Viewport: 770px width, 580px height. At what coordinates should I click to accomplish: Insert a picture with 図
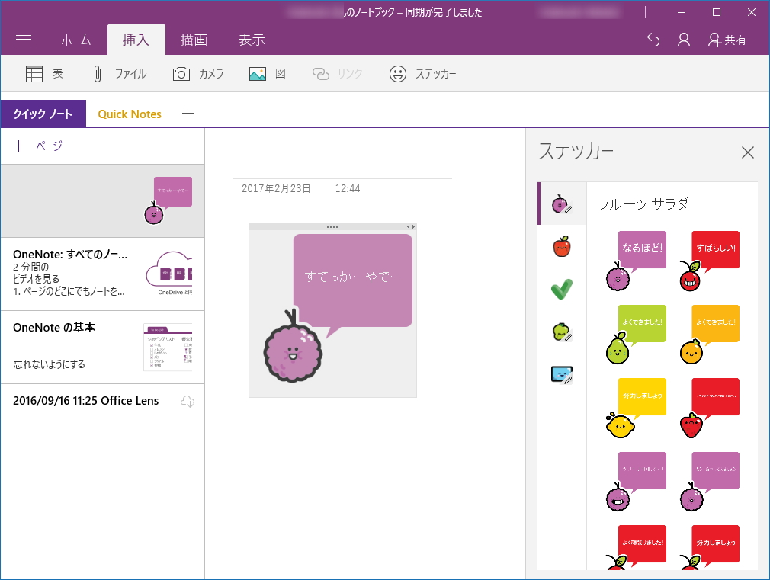click(x=267, y=74)
